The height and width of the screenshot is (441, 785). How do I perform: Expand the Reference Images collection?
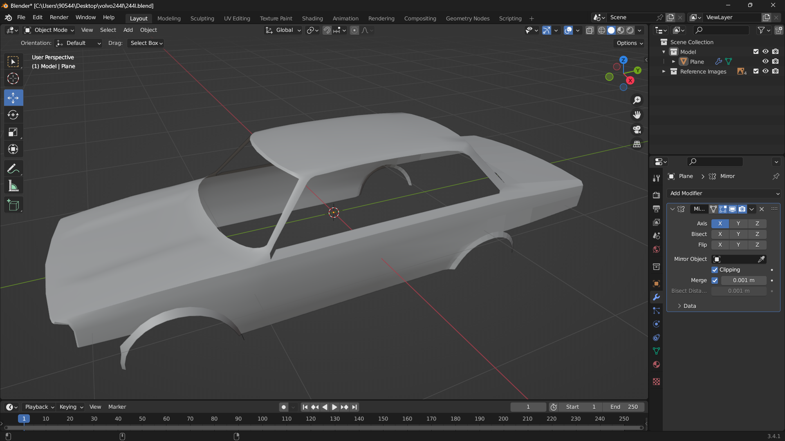click(x=664, y=71)
